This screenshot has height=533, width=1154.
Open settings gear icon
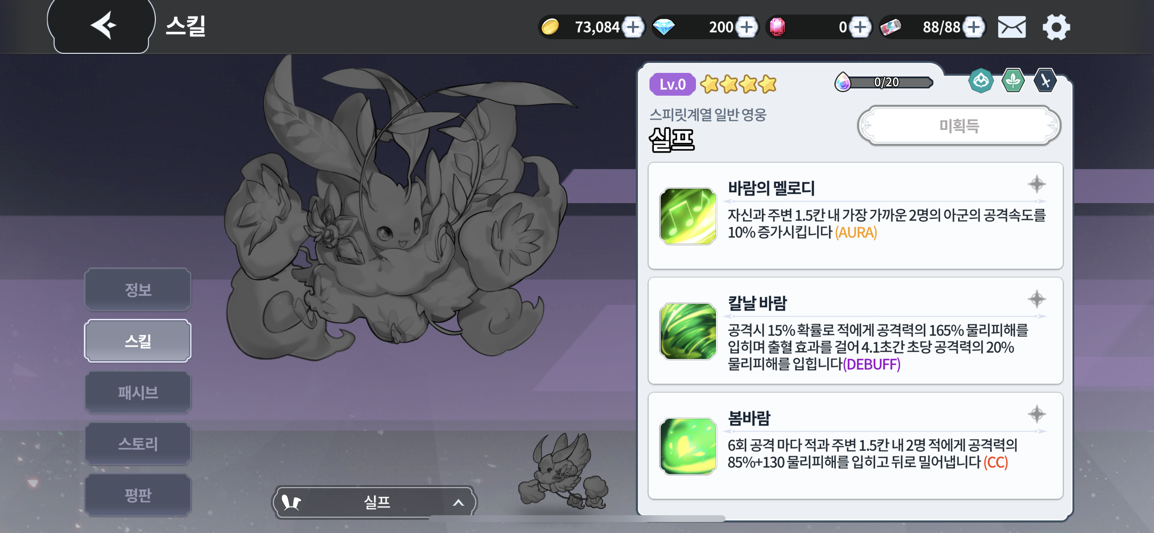[x=1056, y=27]
